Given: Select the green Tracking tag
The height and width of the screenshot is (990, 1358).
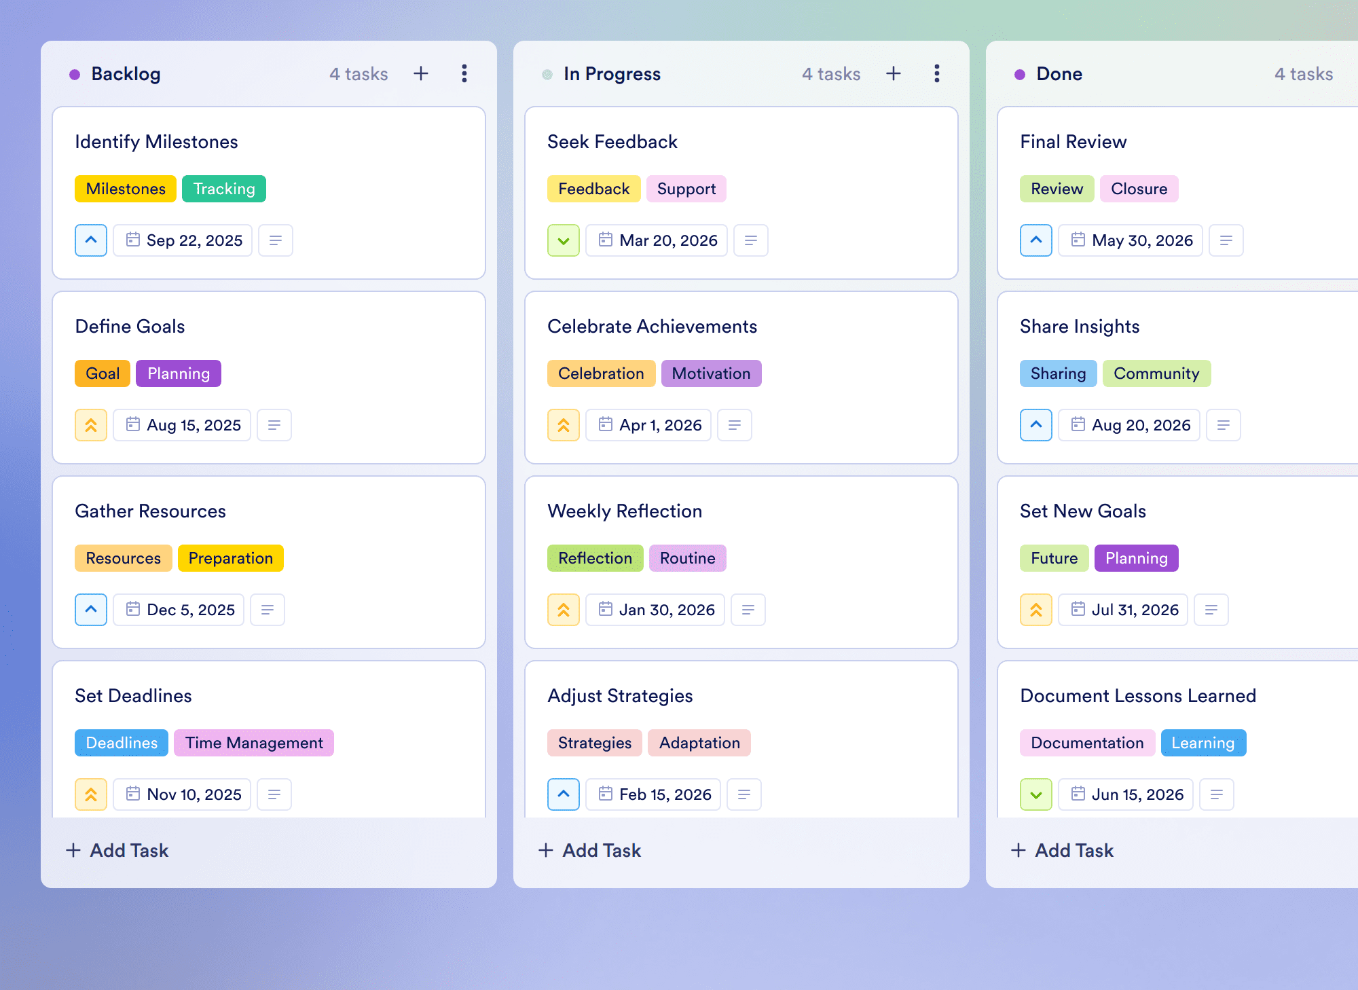Looking at the screenshot, I should (x=224, y=189).
